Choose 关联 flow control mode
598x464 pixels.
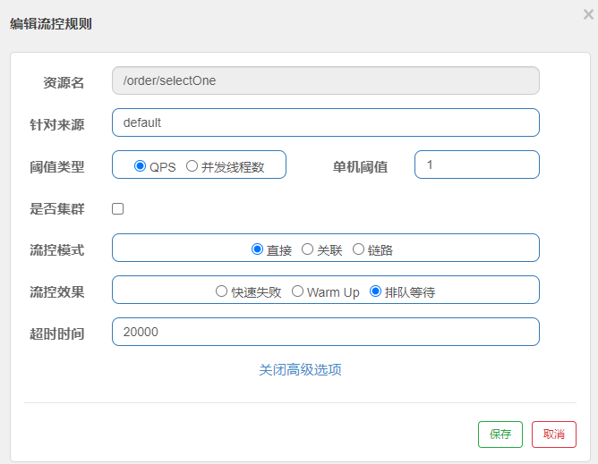coord(308,249)
